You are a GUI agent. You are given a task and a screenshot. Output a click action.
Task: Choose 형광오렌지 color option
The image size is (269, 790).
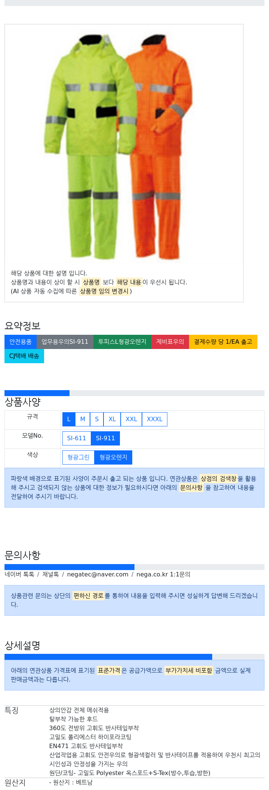pos(113,457)
